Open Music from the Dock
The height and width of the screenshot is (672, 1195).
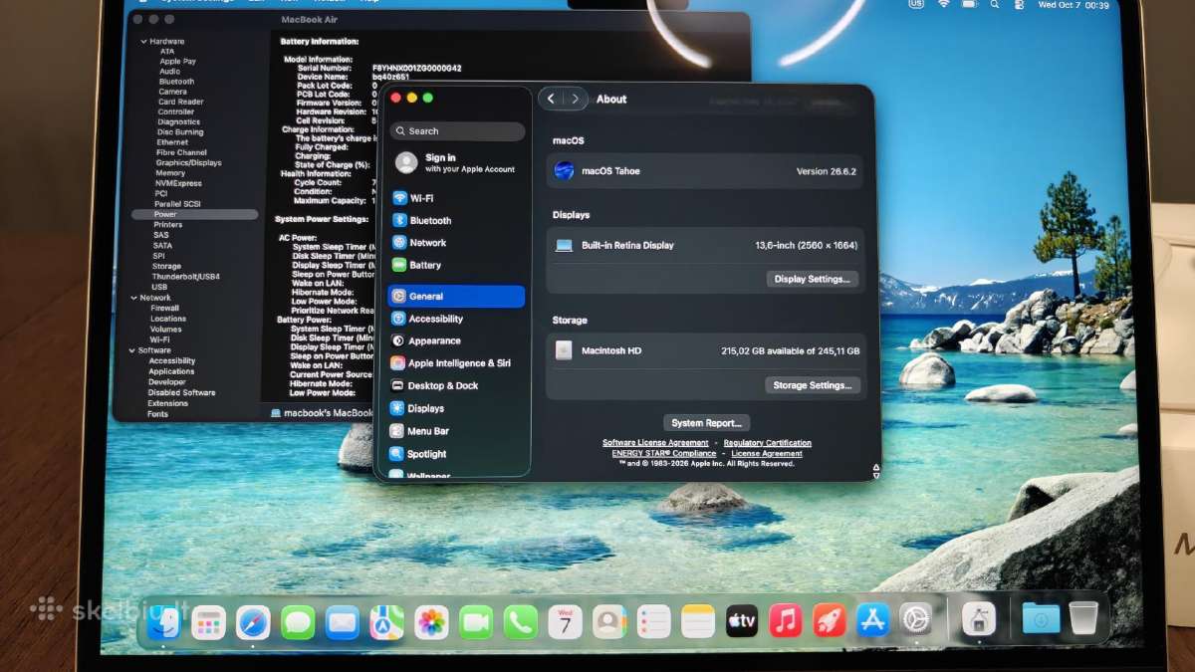pyautogui.click(x=786, y=622)
